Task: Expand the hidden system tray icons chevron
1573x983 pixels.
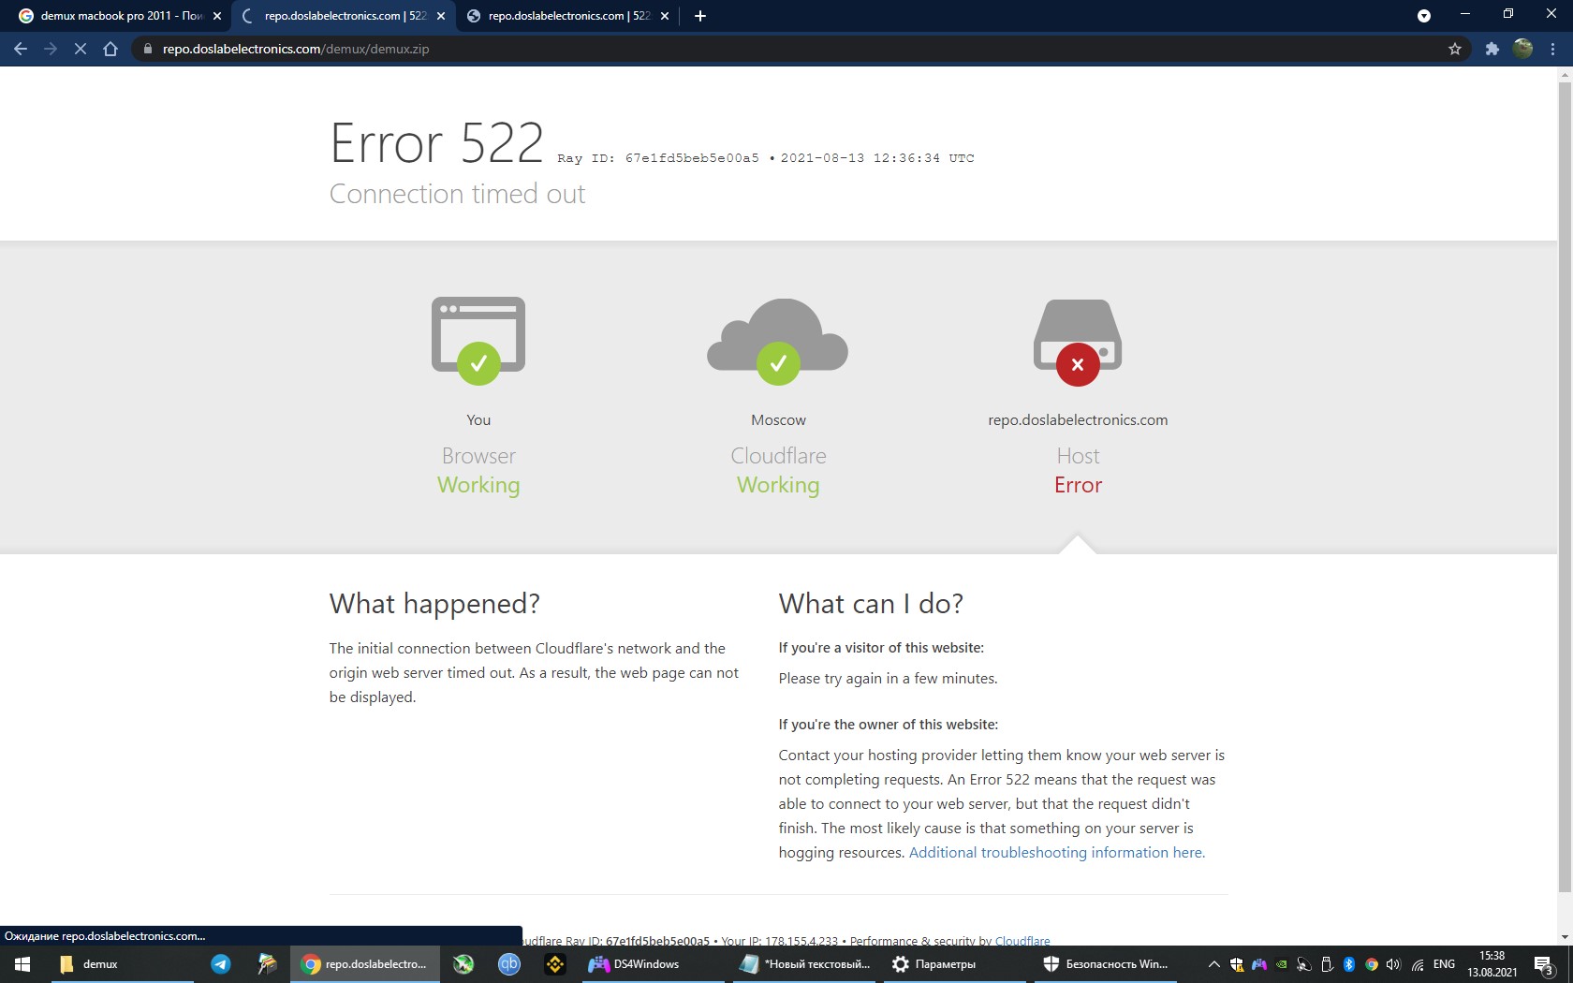Action: click(1214, 964)
